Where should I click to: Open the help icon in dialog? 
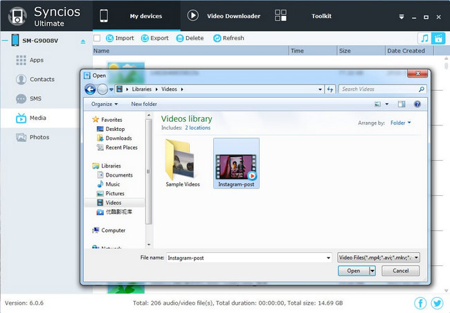417,104
